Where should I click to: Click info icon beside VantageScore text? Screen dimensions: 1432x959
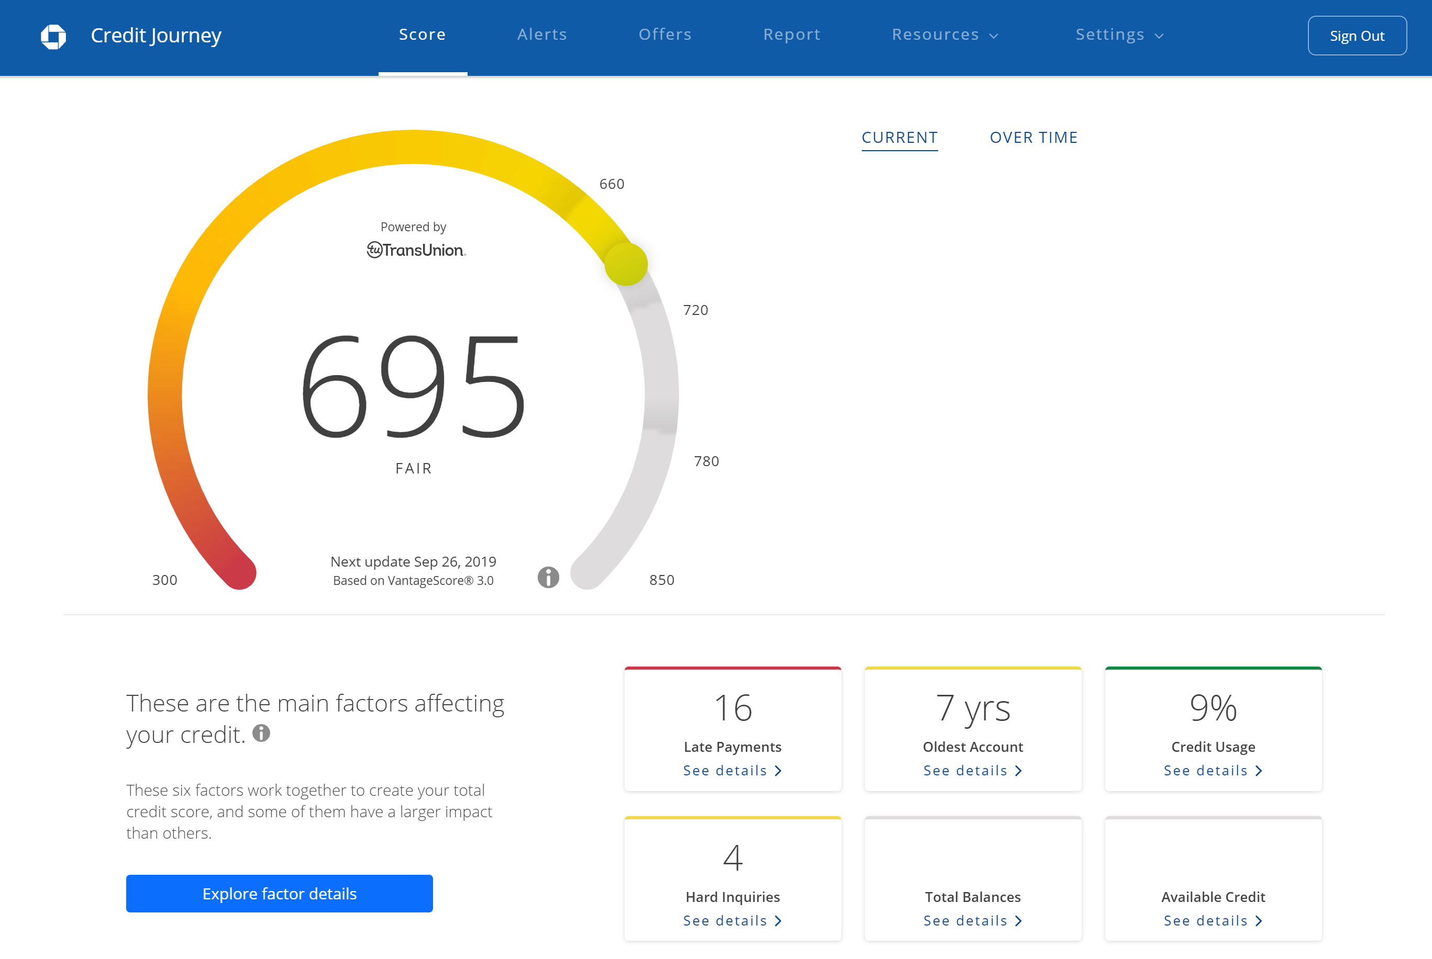(x=548, y=577)
